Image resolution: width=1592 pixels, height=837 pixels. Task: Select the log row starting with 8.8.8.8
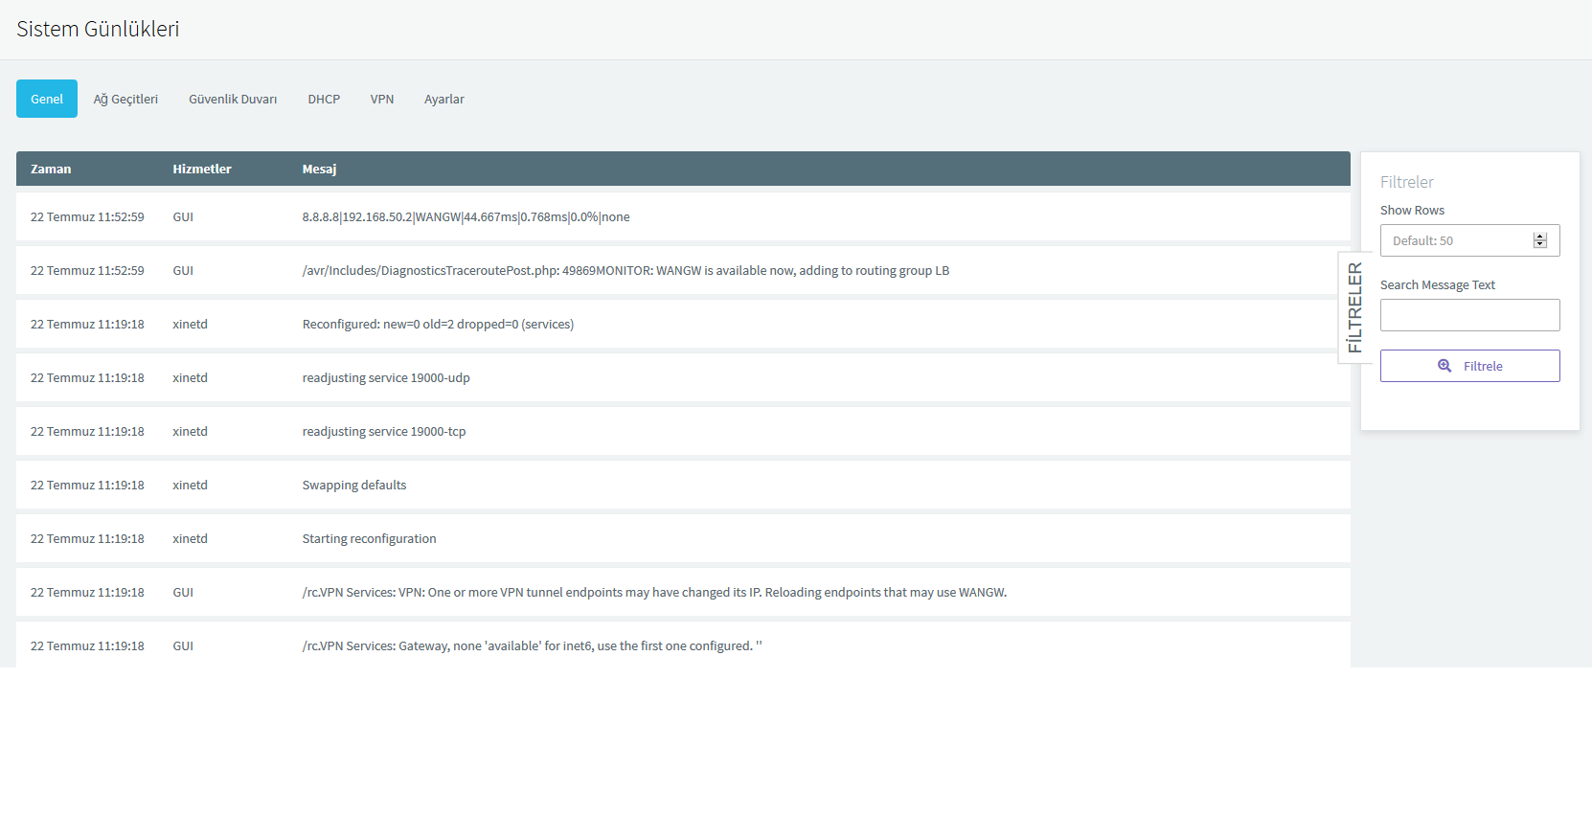point(466,217)
